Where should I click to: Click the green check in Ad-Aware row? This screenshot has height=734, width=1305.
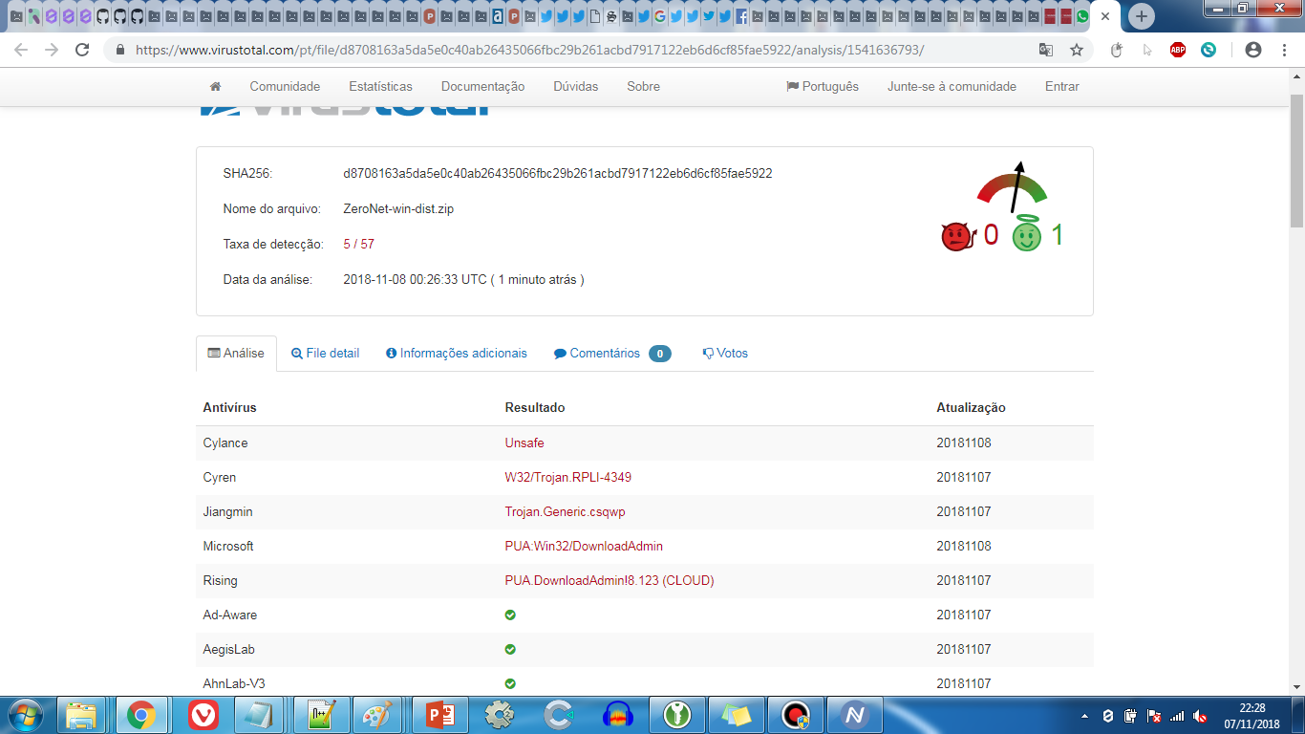510,615
